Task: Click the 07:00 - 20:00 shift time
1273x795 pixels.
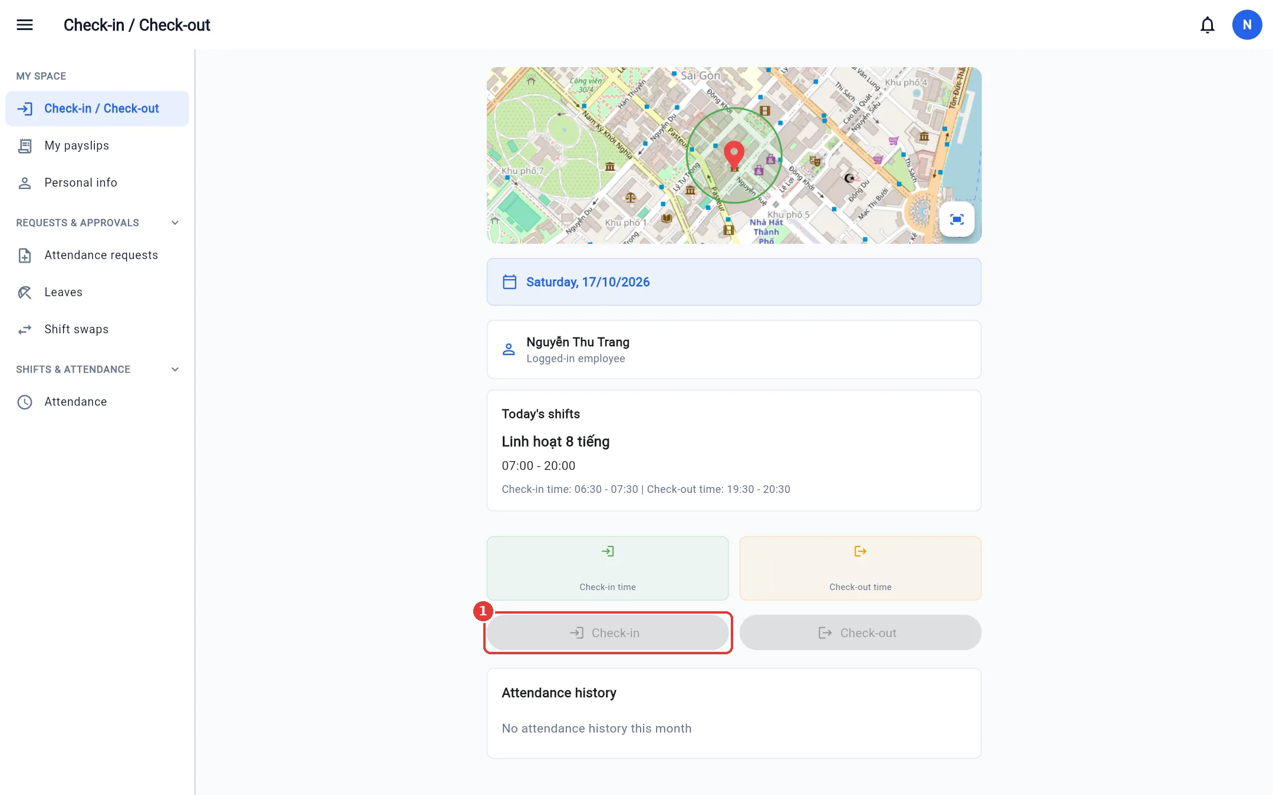Action: click(x=539, y=466)
